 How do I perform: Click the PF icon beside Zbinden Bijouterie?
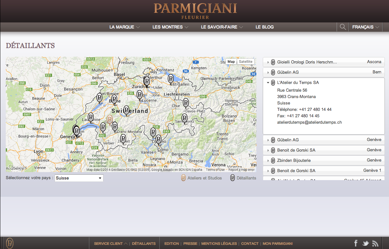click(273, 160)
